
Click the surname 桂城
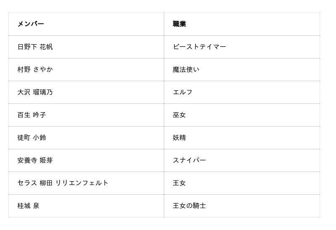point(24,206)
